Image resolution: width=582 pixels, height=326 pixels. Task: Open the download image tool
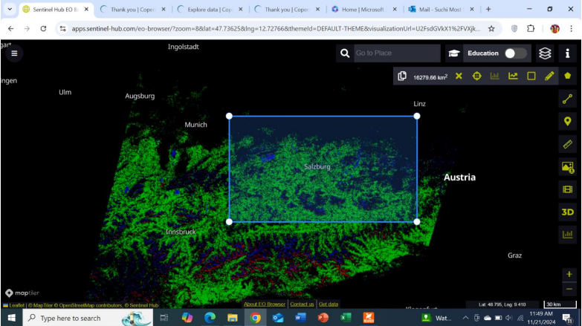click(x=568, y=167)
